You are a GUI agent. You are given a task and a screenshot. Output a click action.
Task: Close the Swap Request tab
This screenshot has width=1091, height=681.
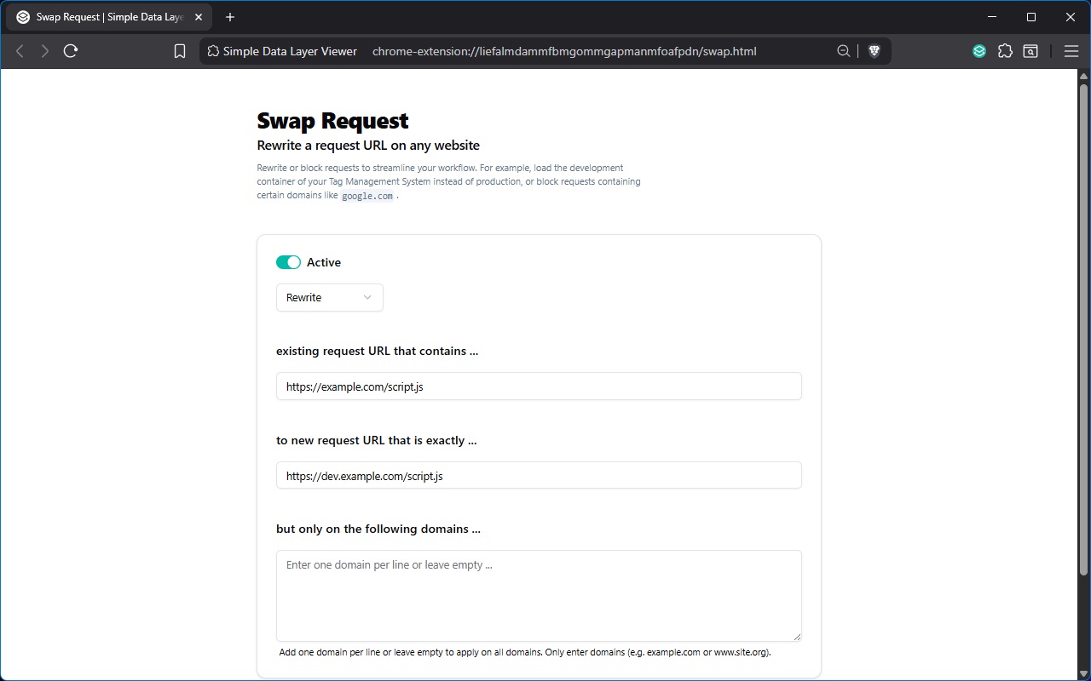(199, 17)
